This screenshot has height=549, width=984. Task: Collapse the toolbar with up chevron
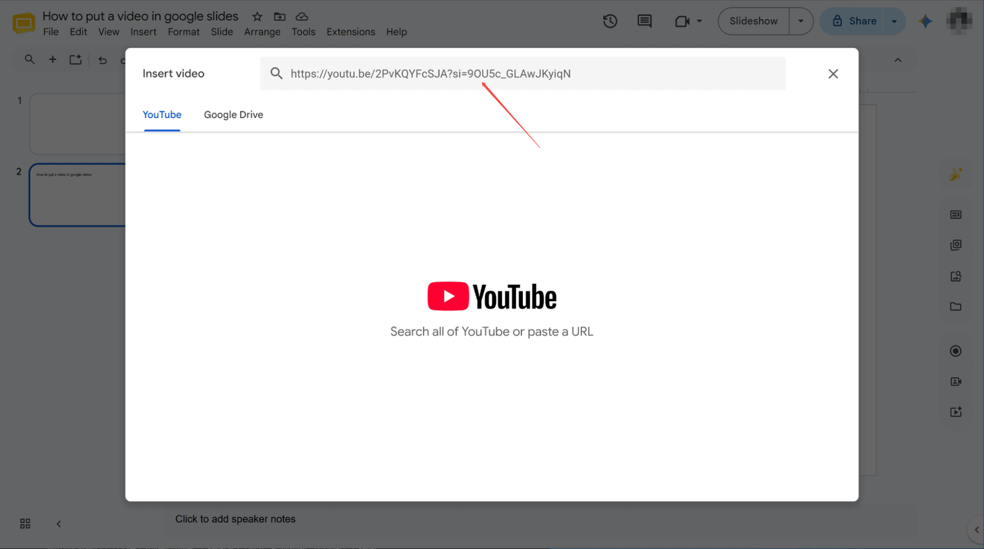pos(898,60)
